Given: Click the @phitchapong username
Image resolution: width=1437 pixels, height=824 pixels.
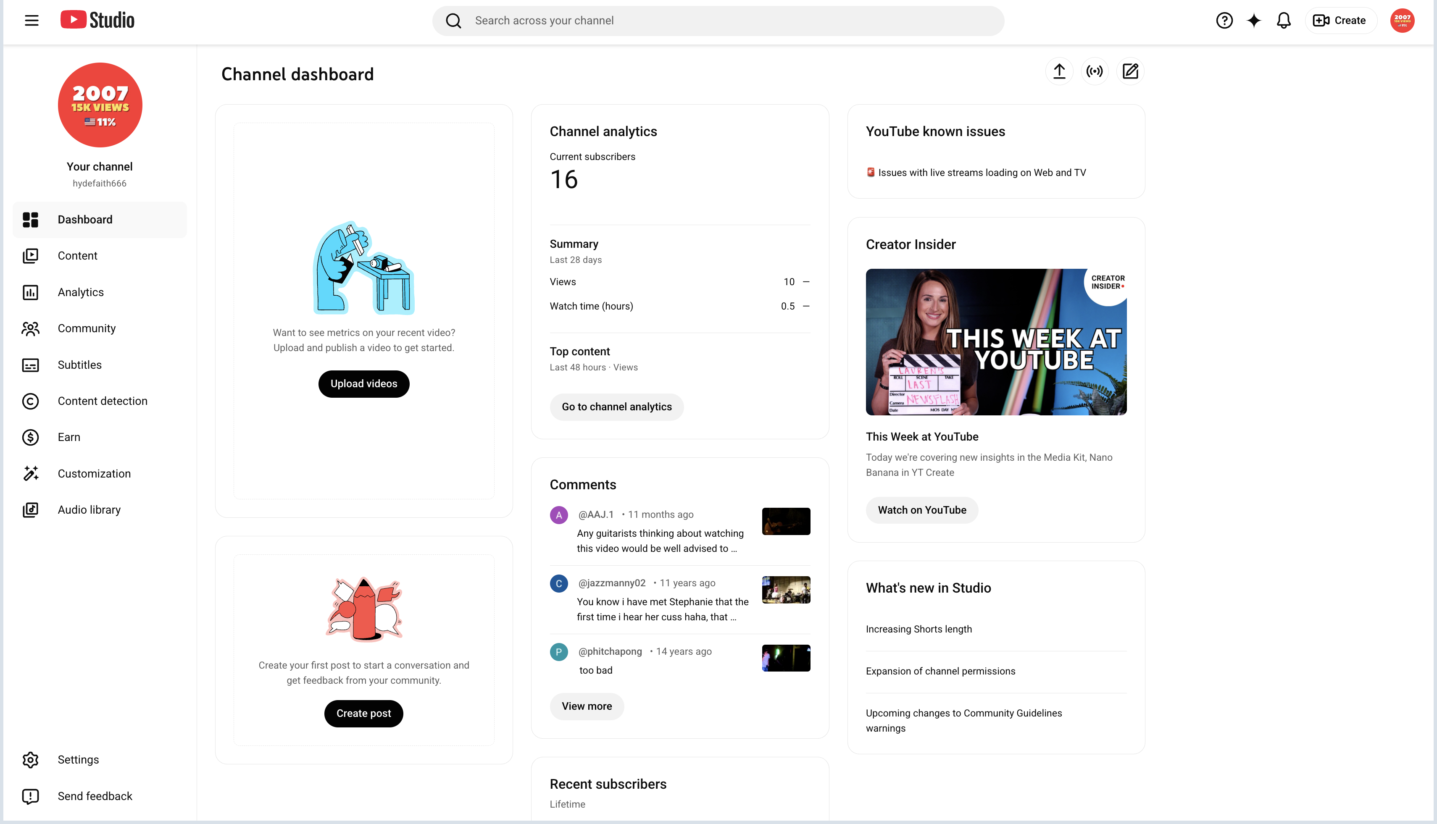Looking at the screenshot, I should (610, 651).
